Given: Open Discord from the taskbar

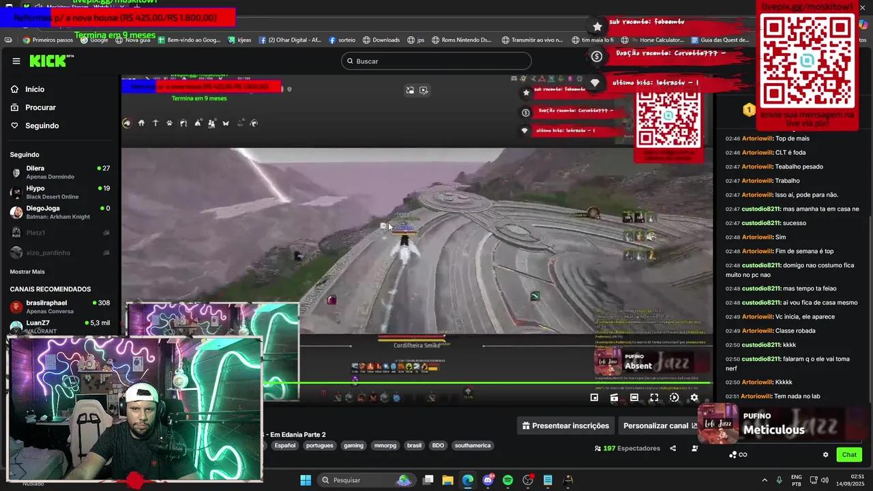Looking at the screenshot, I should (x=488, y=480).
